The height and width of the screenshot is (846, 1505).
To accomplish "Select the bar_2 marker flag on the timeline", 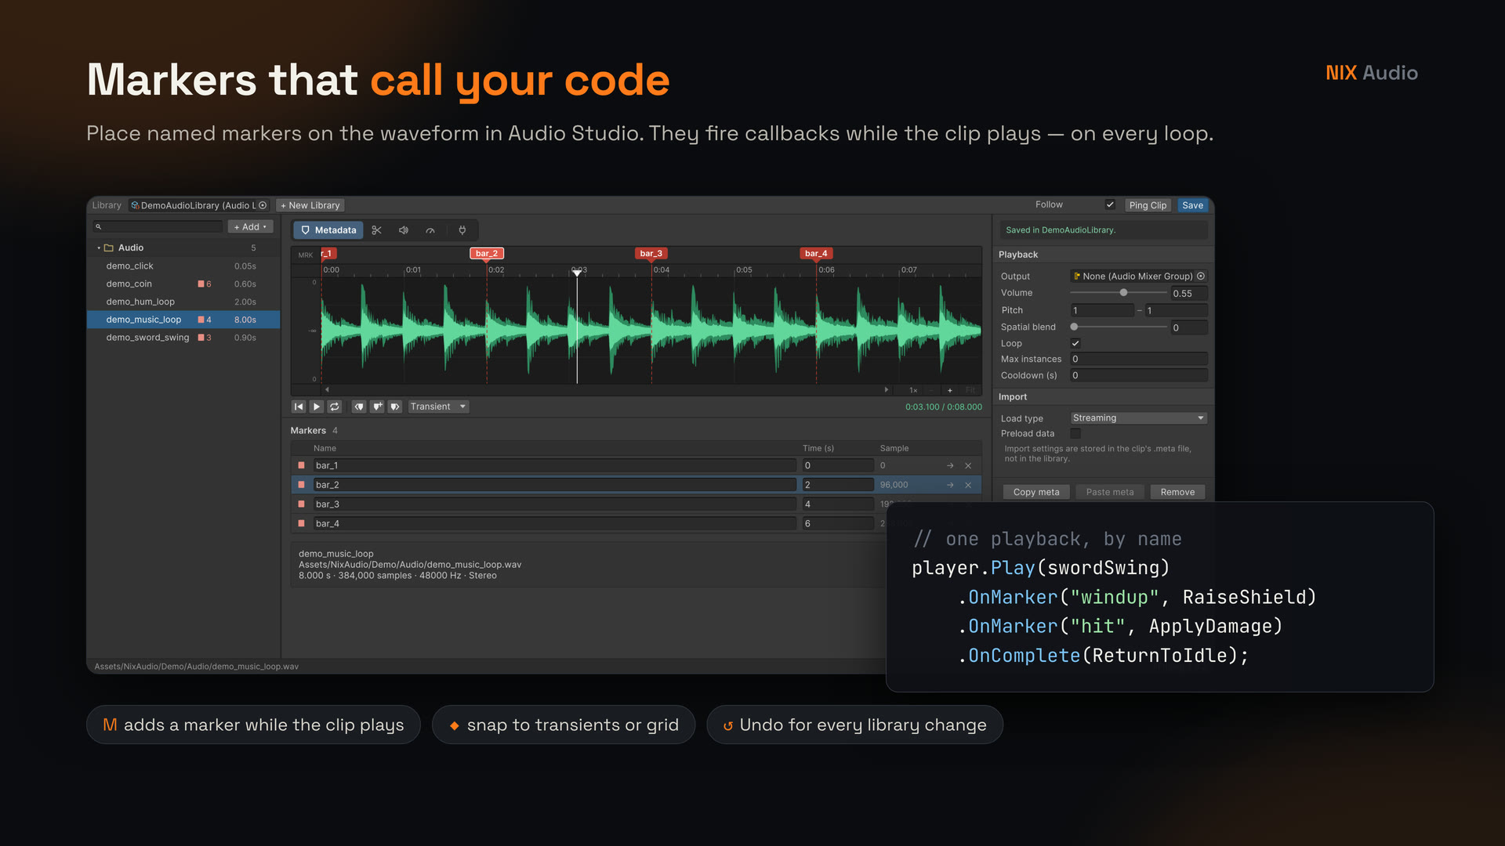I will tap(487, 254).
